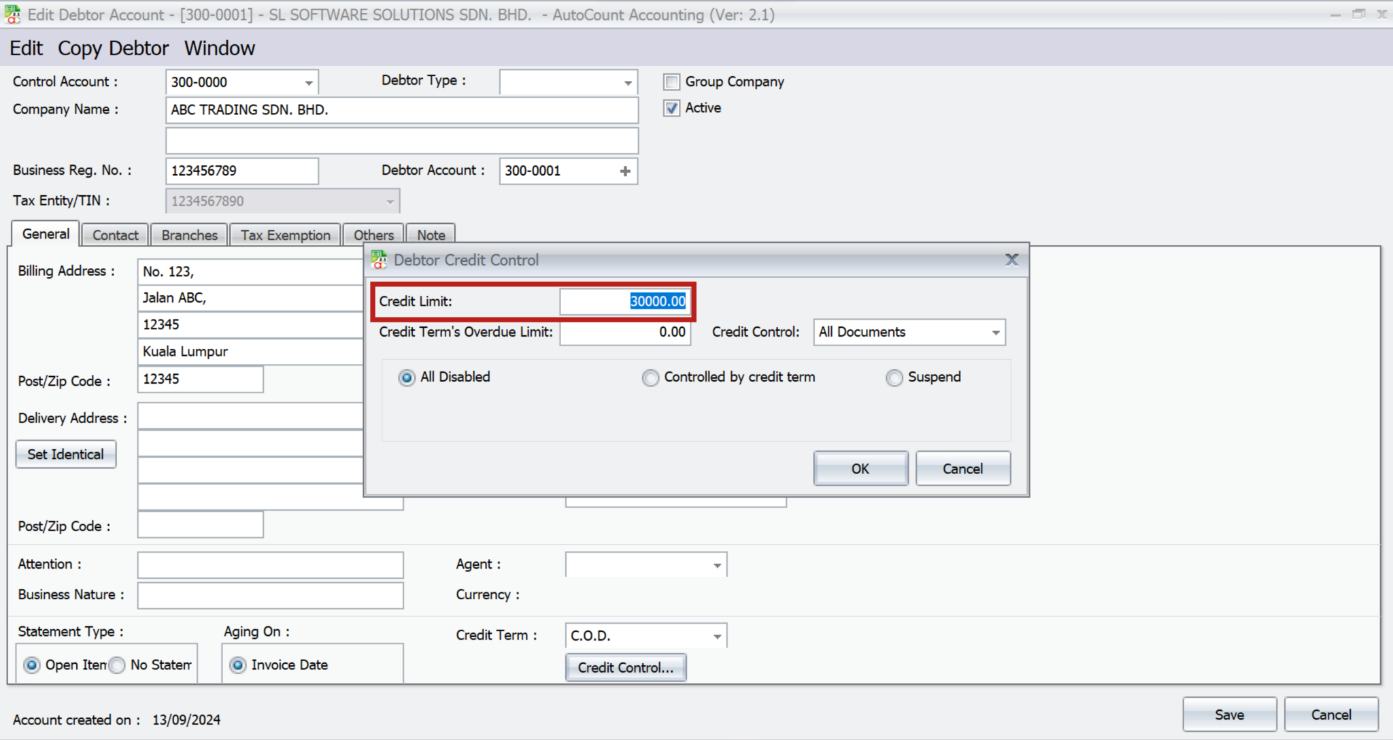Choose the No Statement radio option

117,665
